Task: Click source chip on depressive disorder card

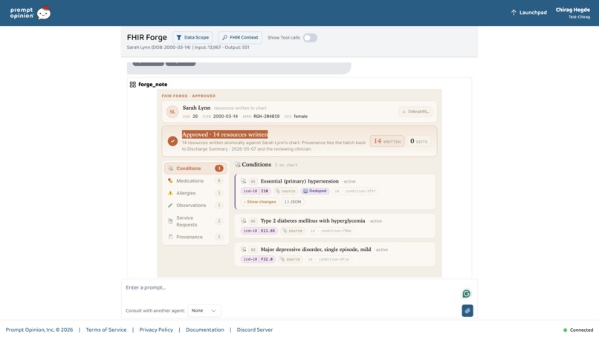Action: (x=291, y=260)
